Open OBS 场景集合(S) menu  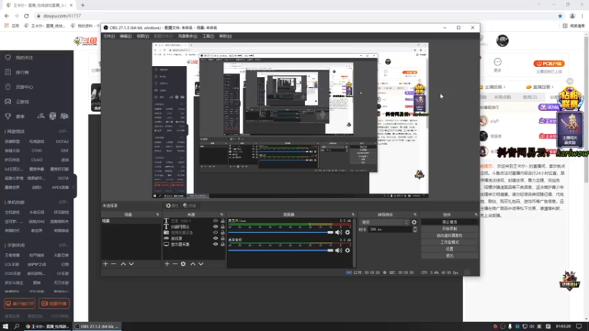(x=188, y=36)
